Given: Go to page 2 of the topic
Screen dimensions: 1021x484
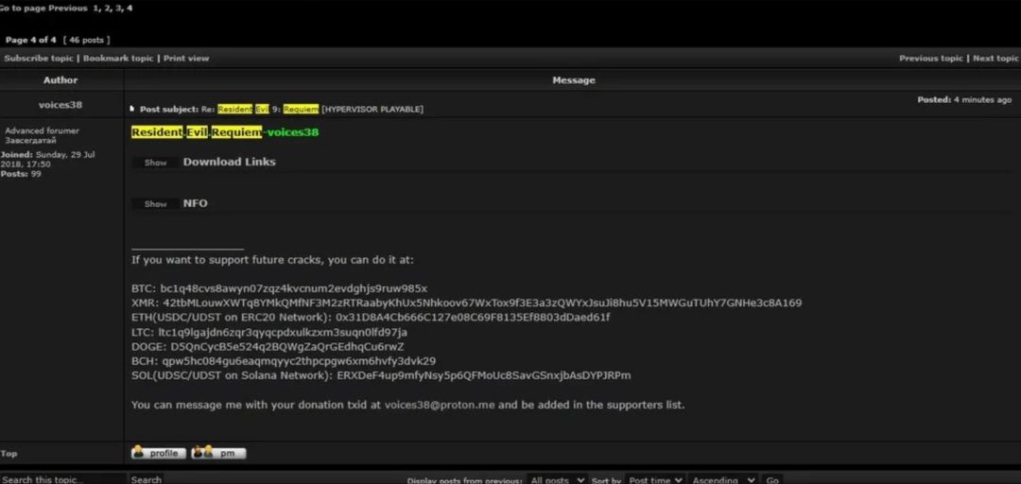Looking at the screenshot, I should pos(107,9).
